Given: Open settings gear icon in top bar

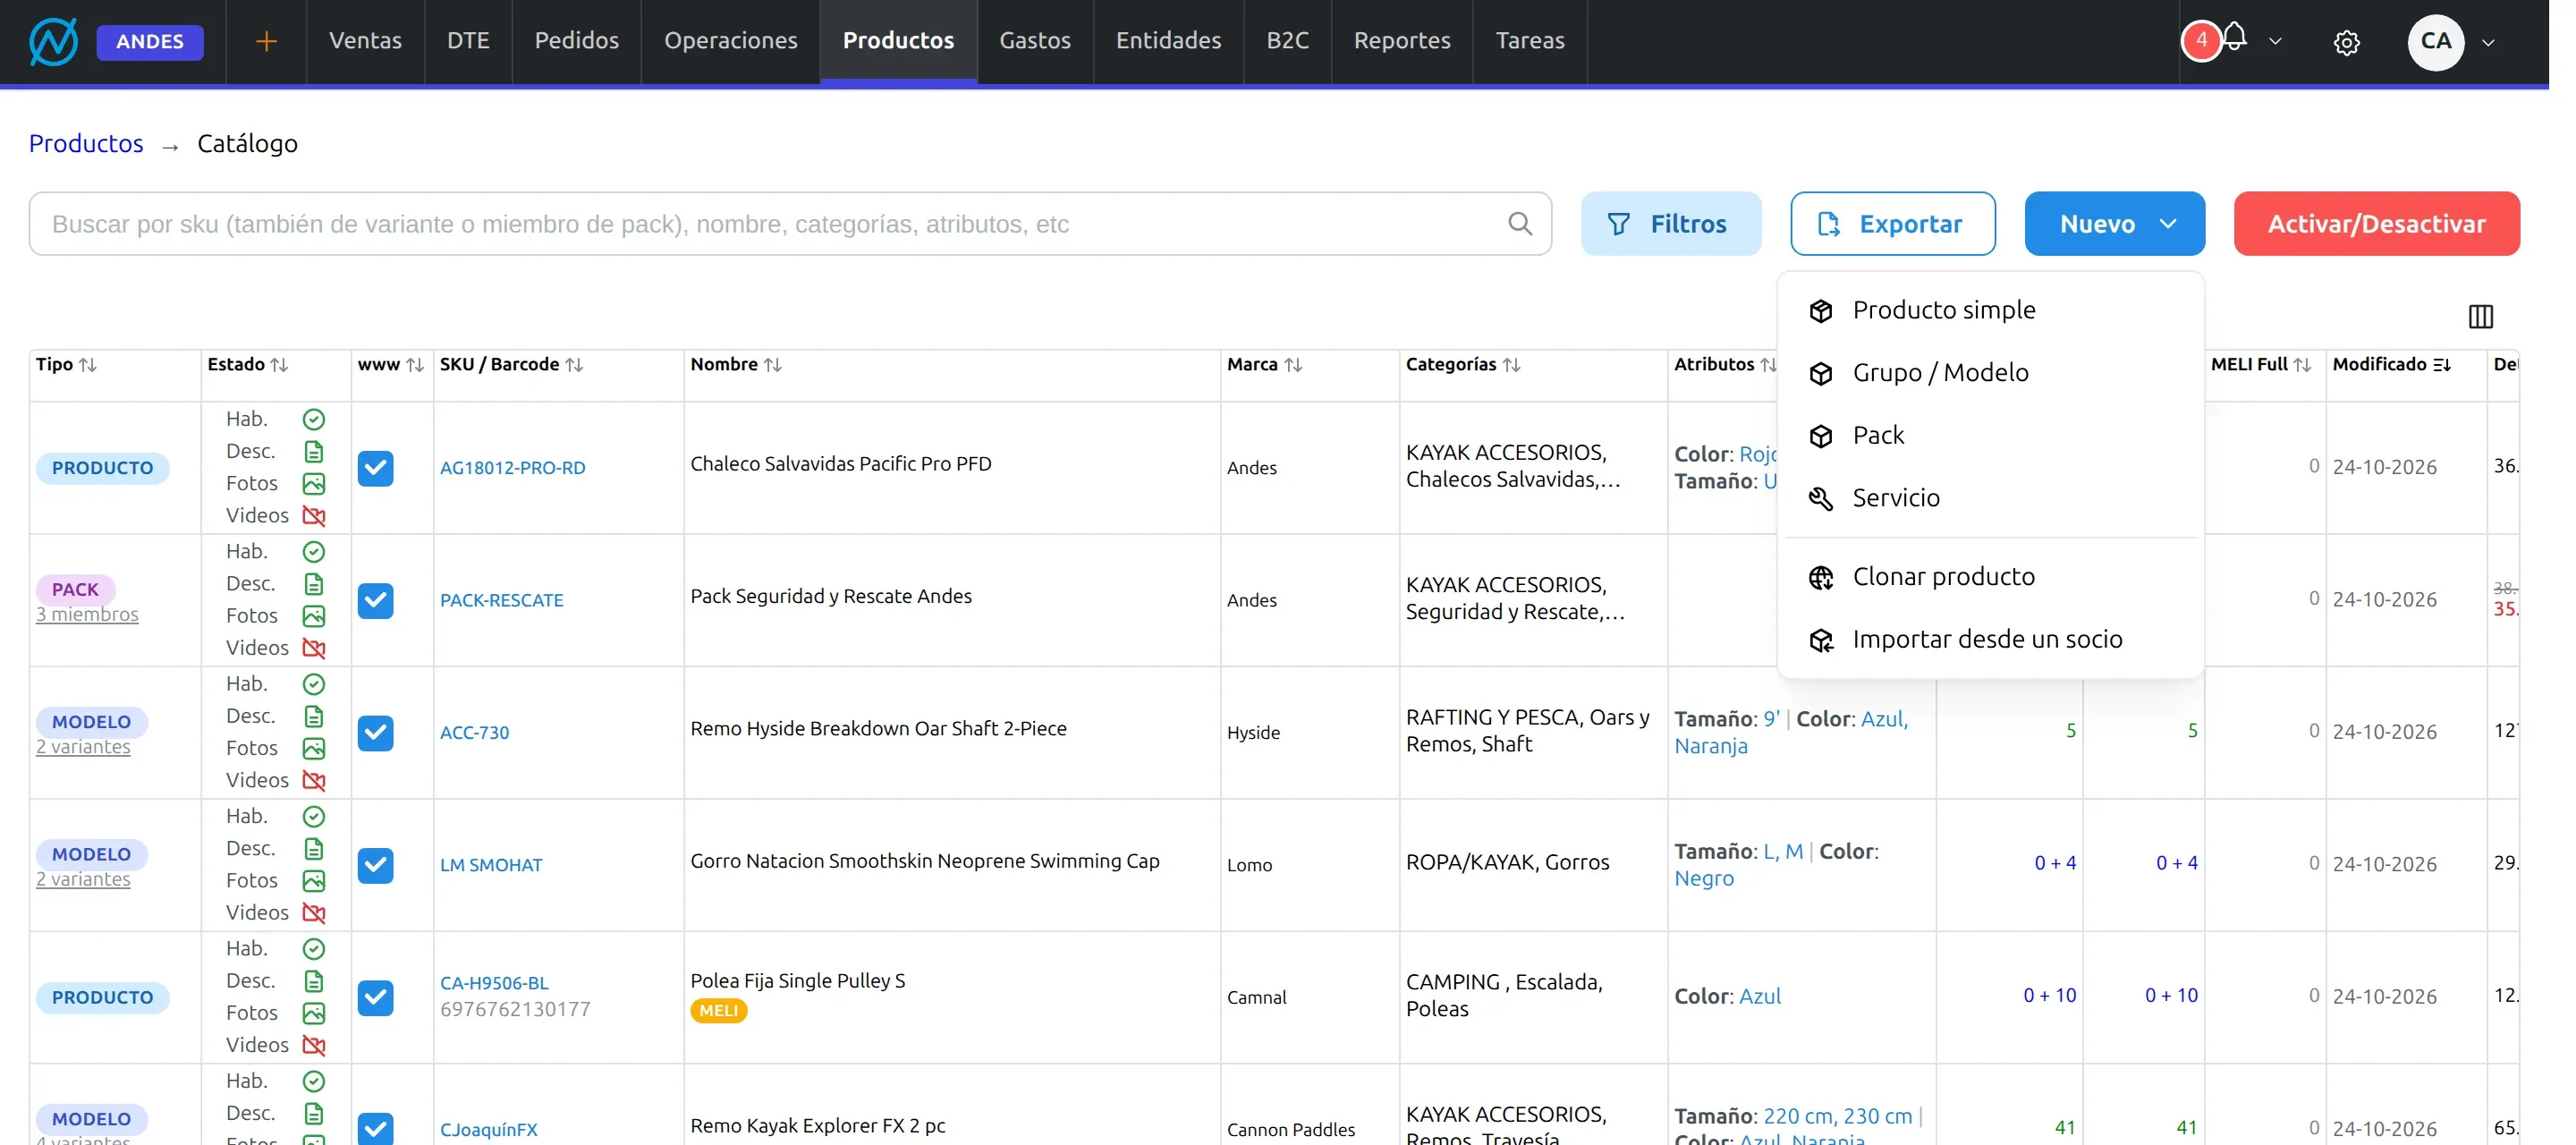Looking at the screenshot, I should (2346, 42).
